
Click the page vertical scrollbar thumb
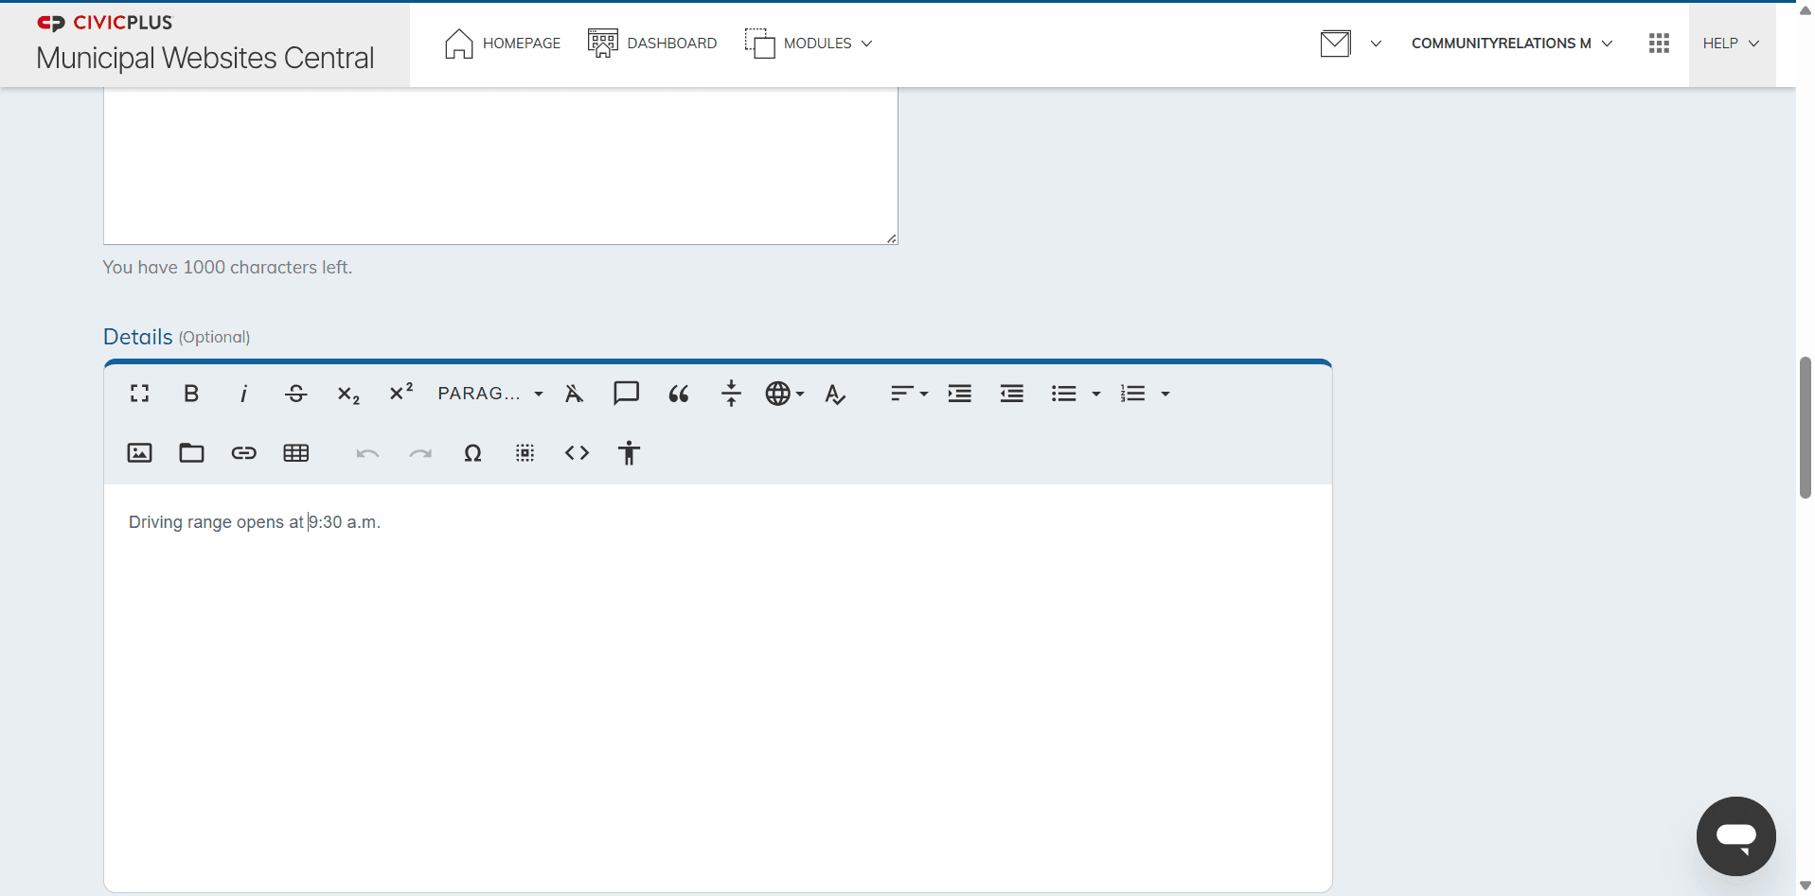coord(1805,428)
